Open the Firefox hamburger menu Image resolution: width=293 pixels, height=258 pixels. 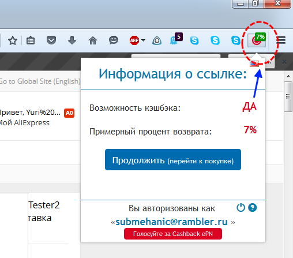point(281,40)
